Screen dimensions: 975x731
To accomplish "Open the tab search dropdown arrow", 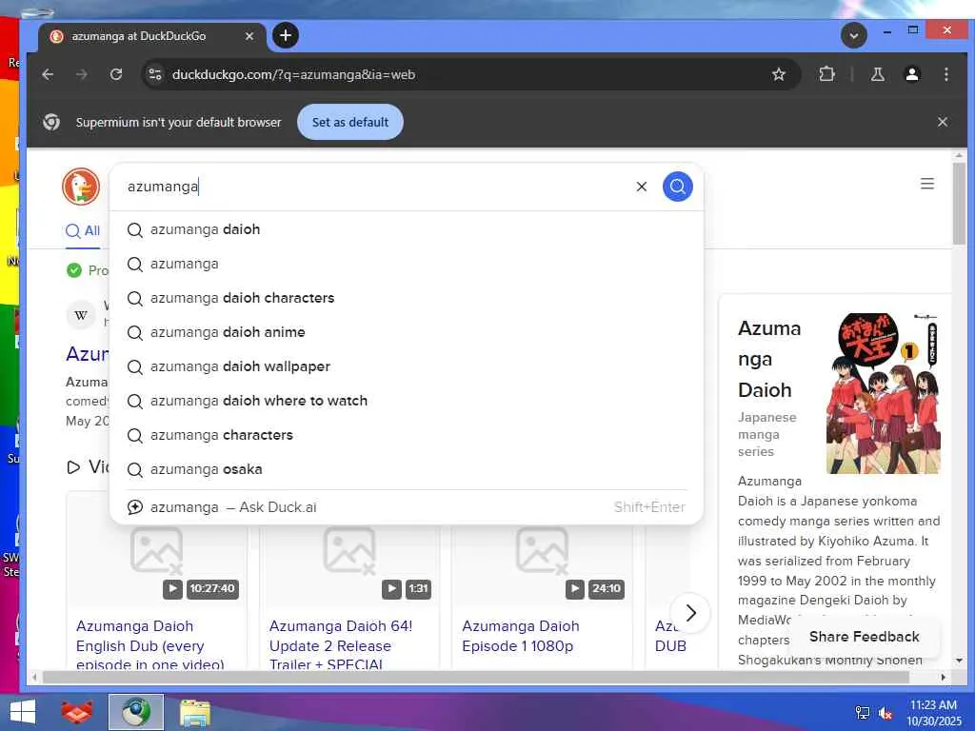I will click(854, 35).
